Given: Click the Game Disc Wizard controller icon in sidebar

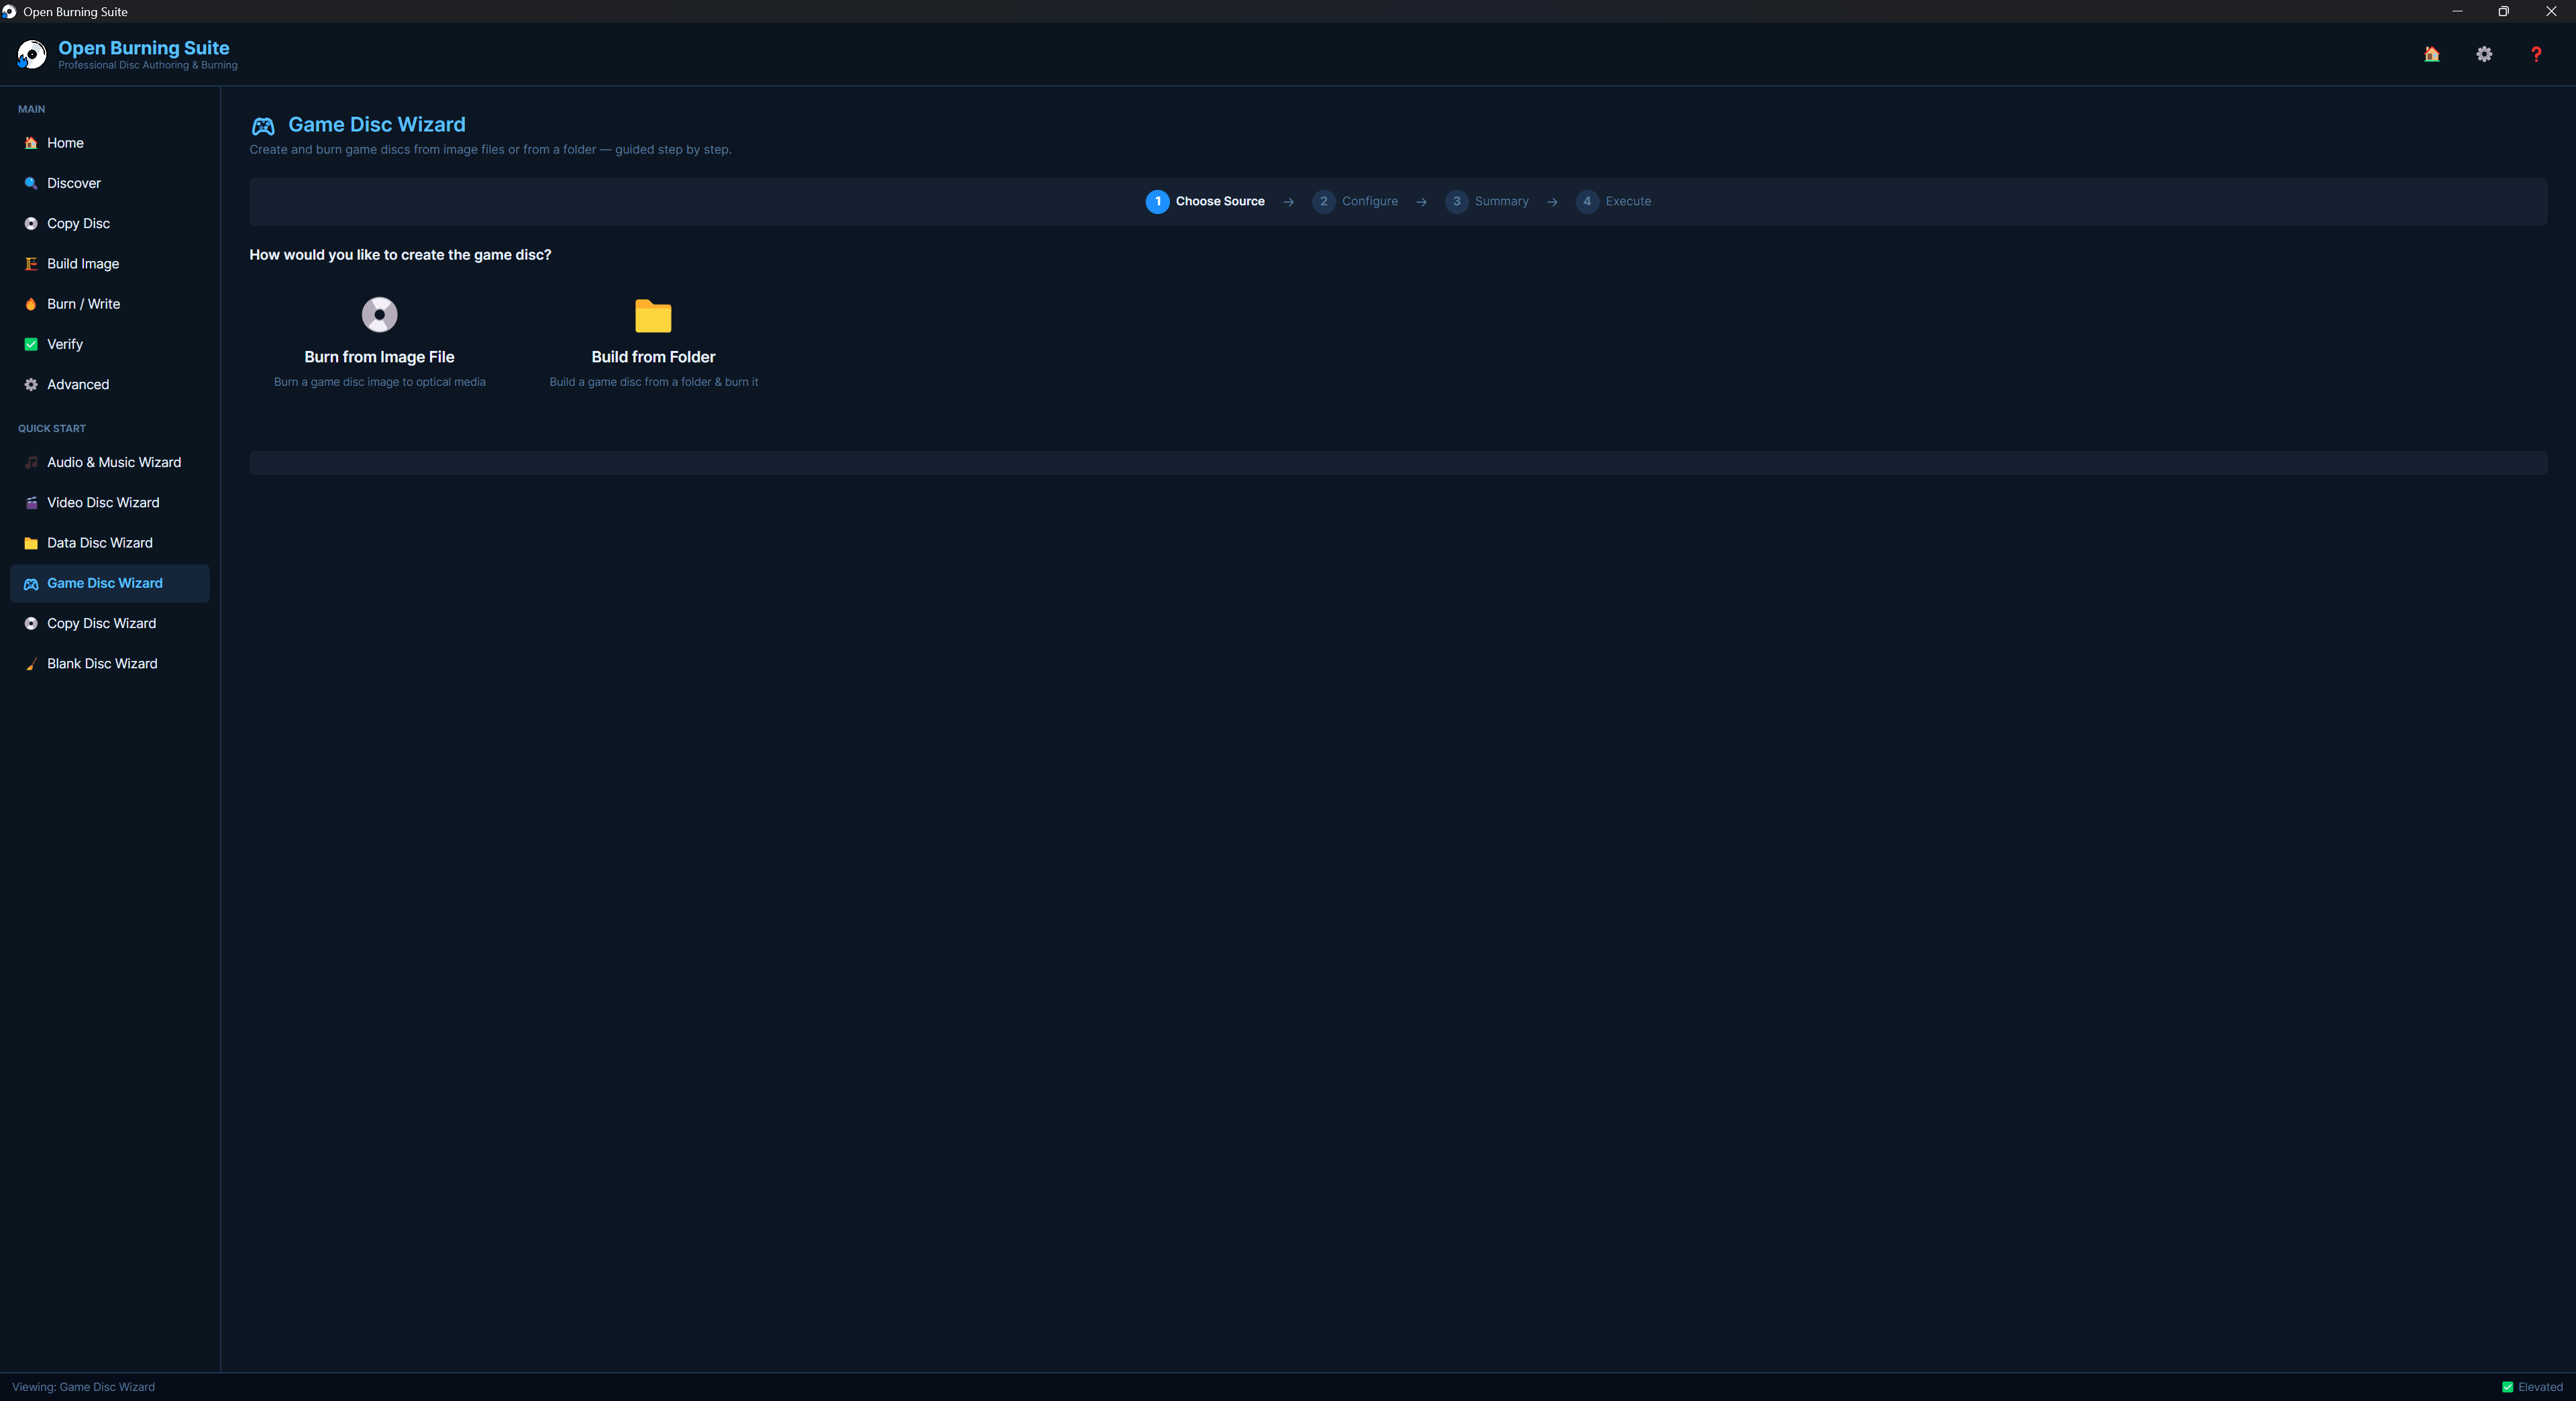Looking at the screenshot, I should [x=31, y=584].
